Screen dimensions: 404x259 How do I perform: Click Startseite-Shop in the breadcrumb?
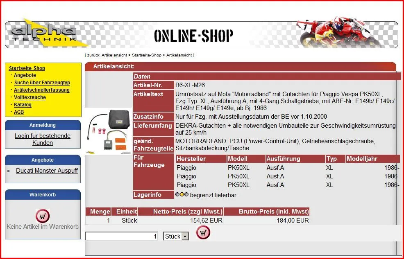click(146, 55)
